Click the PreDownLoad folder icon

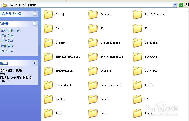pyautogui.click(x=48, y=71)
